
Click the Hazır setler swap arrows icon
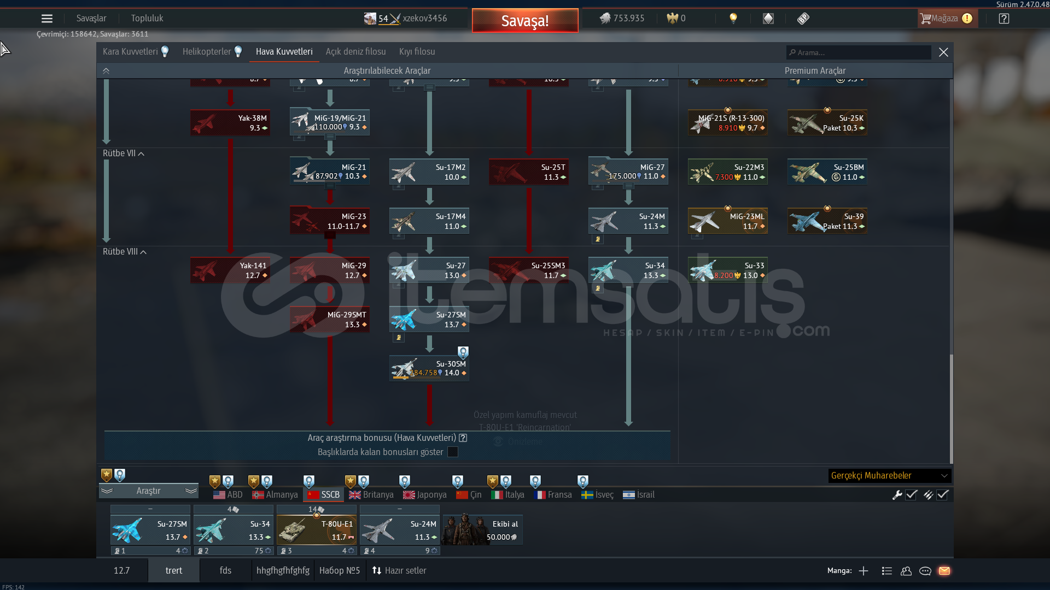click(x=377, y=571)
